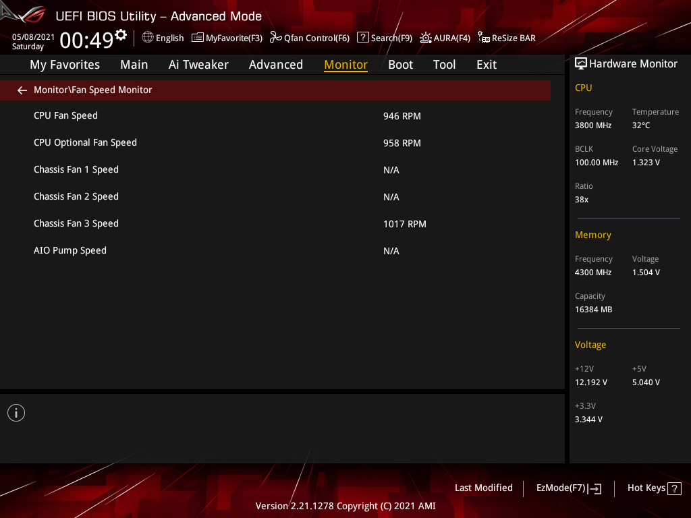This screenshot has width=691, height=518.
Task: Click ReSize BAR label
Action: 514,38
